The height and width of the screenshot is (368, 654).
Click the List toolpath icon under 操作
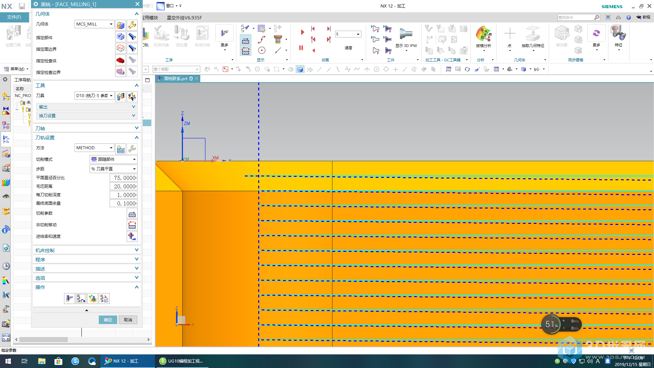coord(104,298)
